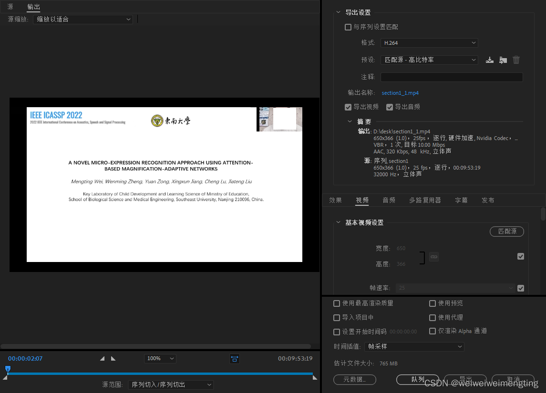Image resolution: width=546 pixels, height=393 pixels.
Task: Open the Multiplexer tab
Action: click(425, 201)
